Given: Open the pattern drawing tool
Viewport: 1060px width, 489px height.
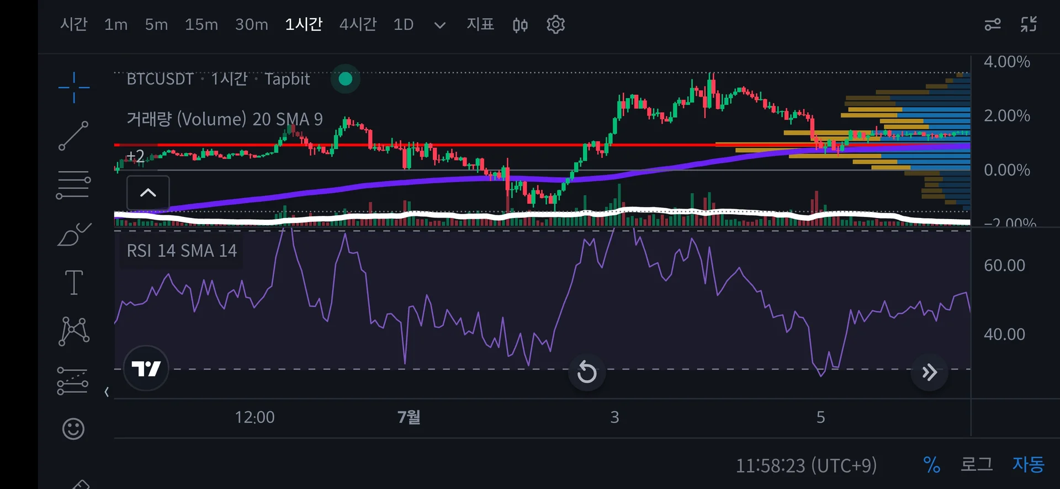Looking at the screenshot, I should tap(73, 331).
